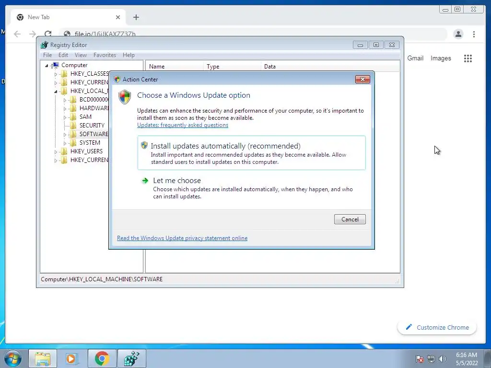
Task: Click the BCD00000000 folder icon
Action: (73, 100)
